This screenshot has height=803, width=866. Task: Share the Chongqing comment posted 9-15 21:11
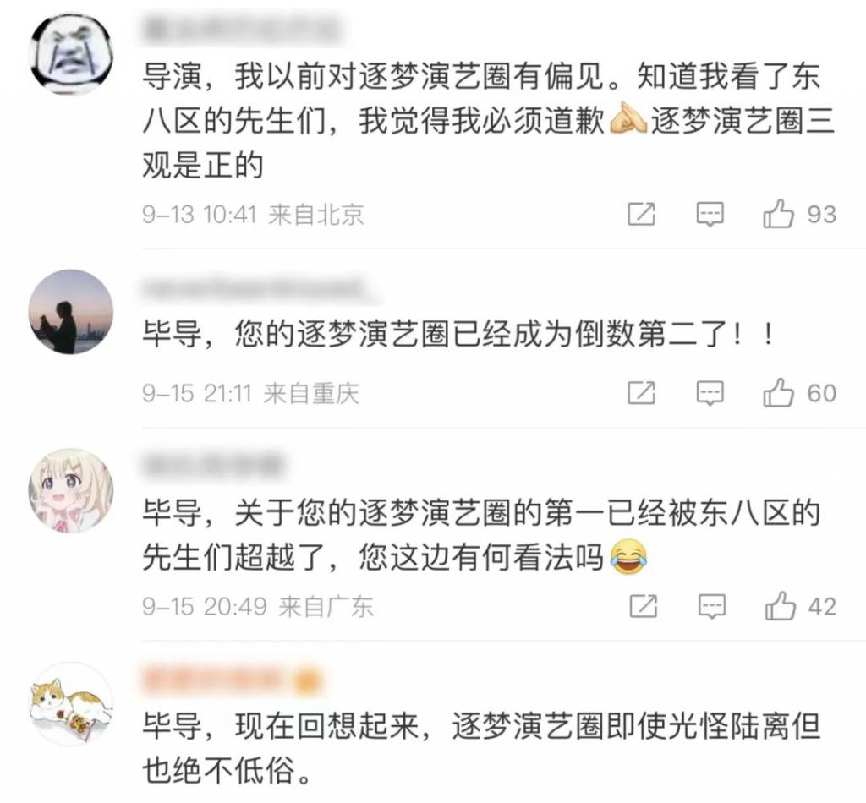(641, 393)
